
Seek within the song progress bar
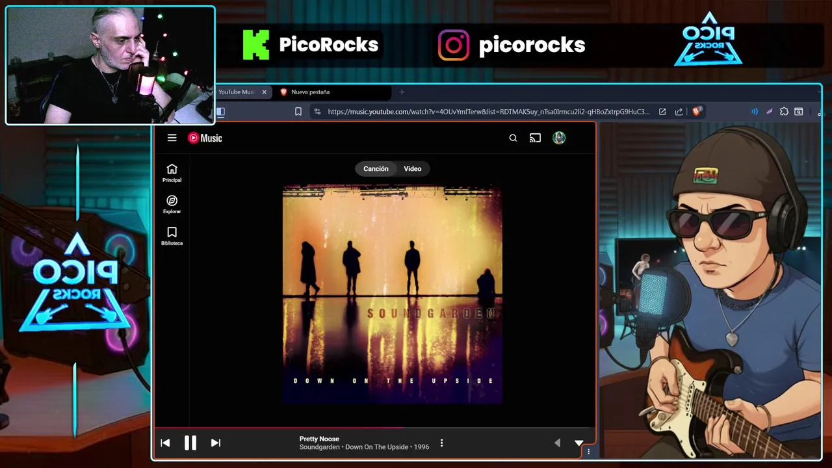374,428
